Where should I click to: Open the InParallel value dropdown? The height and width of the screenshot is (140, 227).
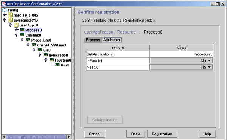181,61
